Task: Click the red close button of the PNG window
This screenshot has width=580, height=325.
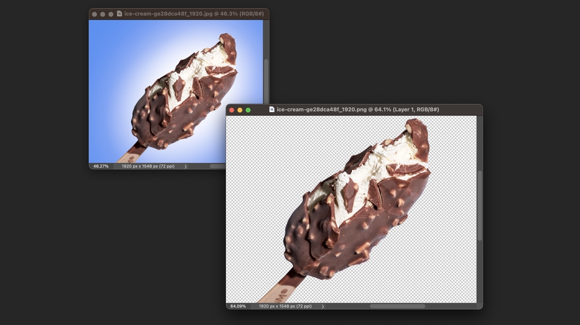Action: click(231, 110)
